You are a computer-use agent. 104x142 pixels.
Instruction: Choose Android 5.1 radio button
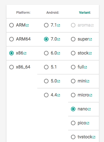(x=46, y=67)
